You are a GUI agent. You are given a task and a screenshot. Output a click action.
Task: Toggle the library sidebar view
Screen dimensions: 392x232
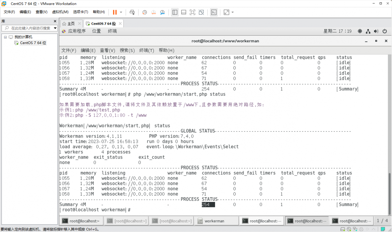[175, 12]
